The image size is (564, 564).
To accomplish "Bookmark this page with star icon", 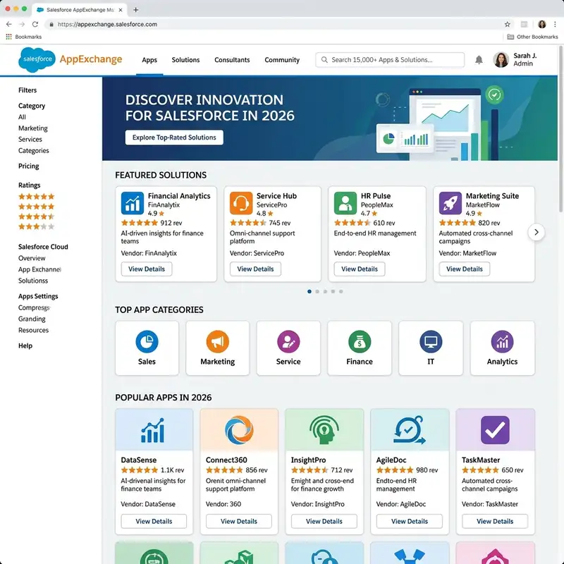I will (507, 24).
